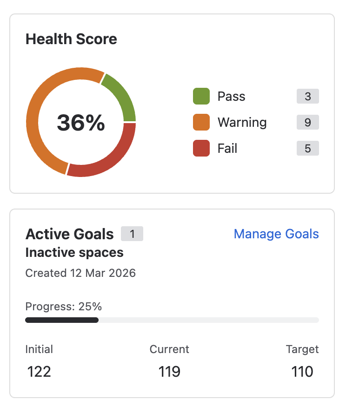
Task: Click the Active Goals heading
Action: click(x=69, y=234)
